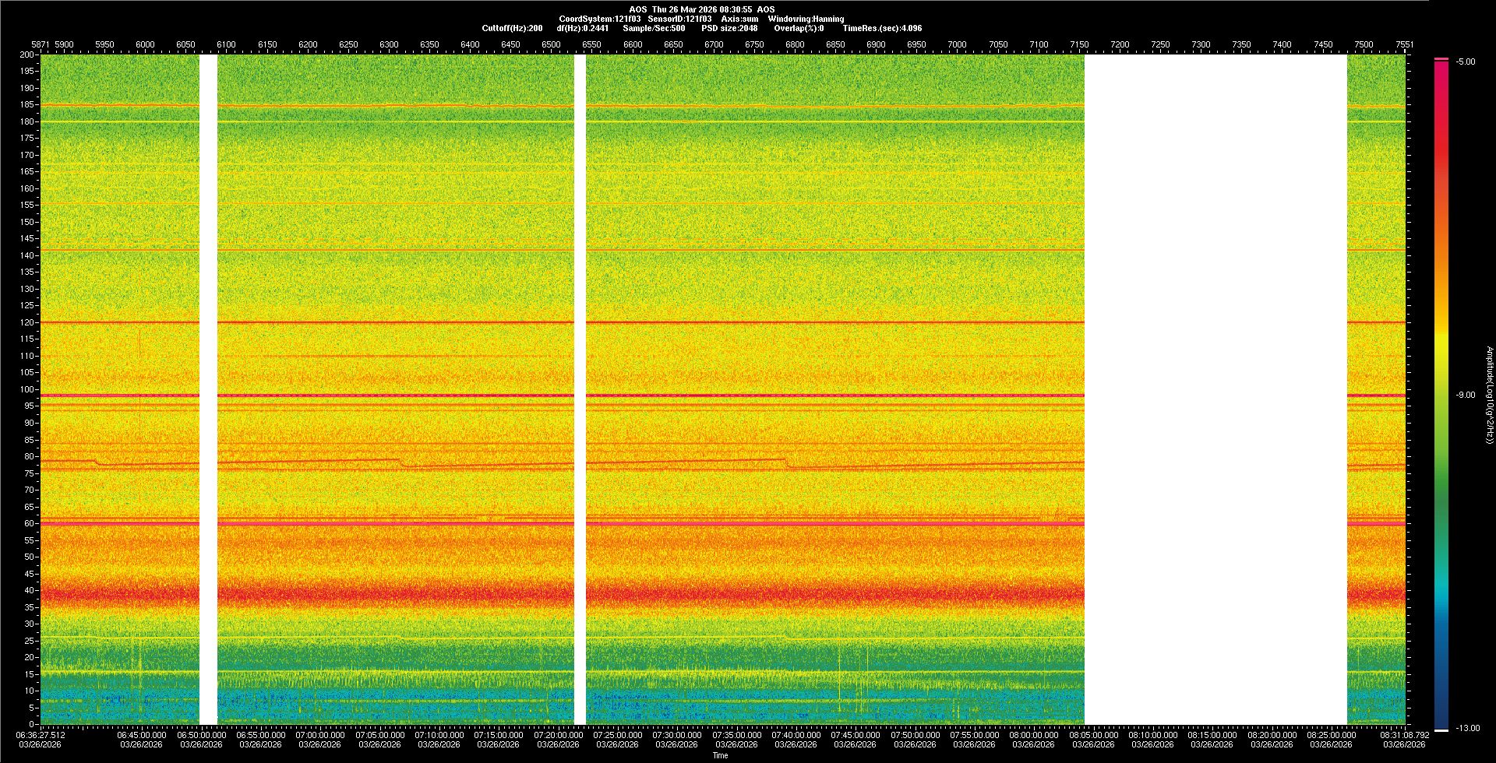Click the pink top handle of the color scale
The width and height of the screenshot is (1496, 763).
[1441, 59]
